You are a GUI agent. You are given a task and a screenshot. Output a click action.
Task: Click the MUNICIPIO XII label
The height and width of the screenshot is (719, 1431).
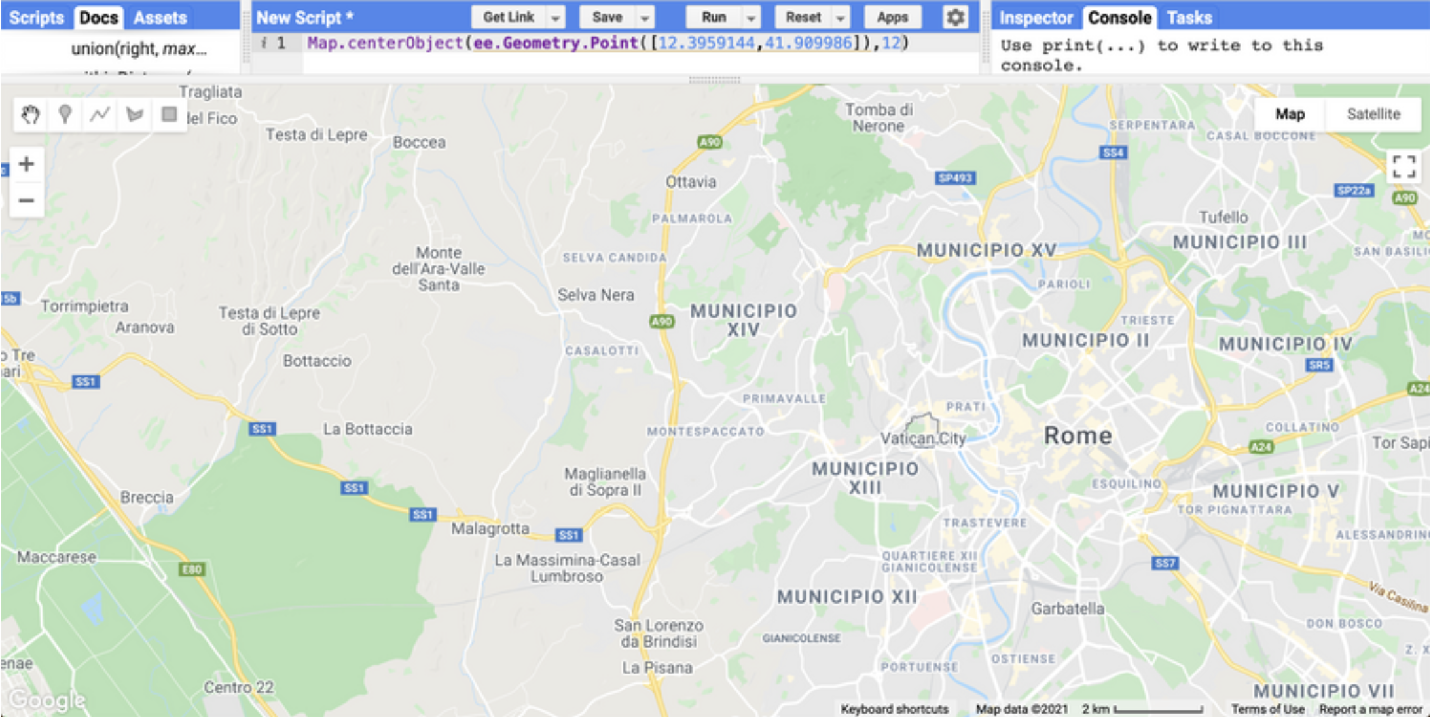pos(847,597)
